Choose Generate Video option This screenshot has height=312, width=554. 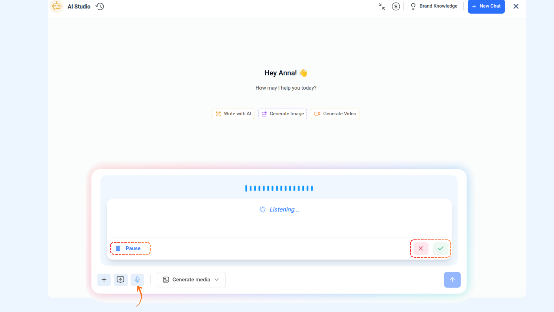(x=335, y=114)
